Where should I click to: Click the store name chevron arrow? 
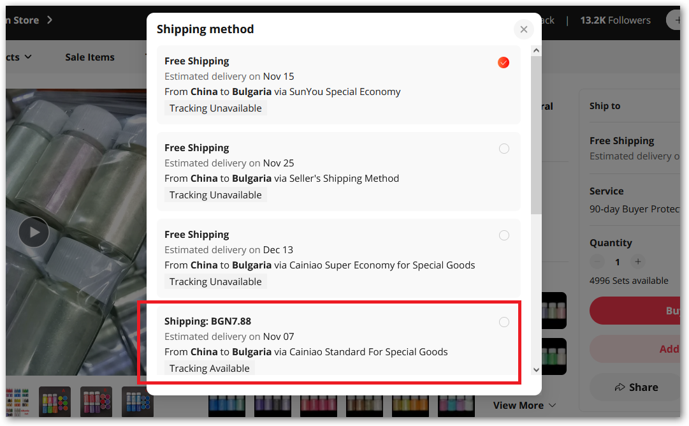tap(49, 20)
